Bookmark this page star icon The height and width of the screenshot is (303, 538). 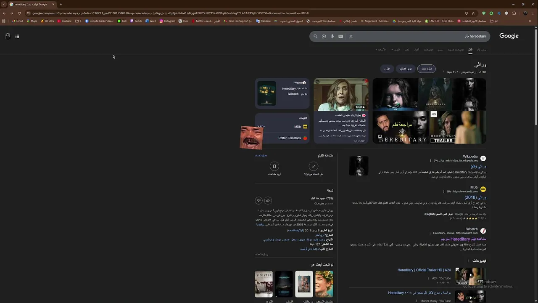[473, 13]
